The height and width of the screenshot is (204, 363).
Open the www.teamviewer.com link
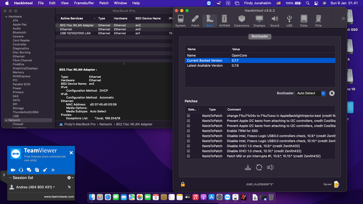(59, 197)
